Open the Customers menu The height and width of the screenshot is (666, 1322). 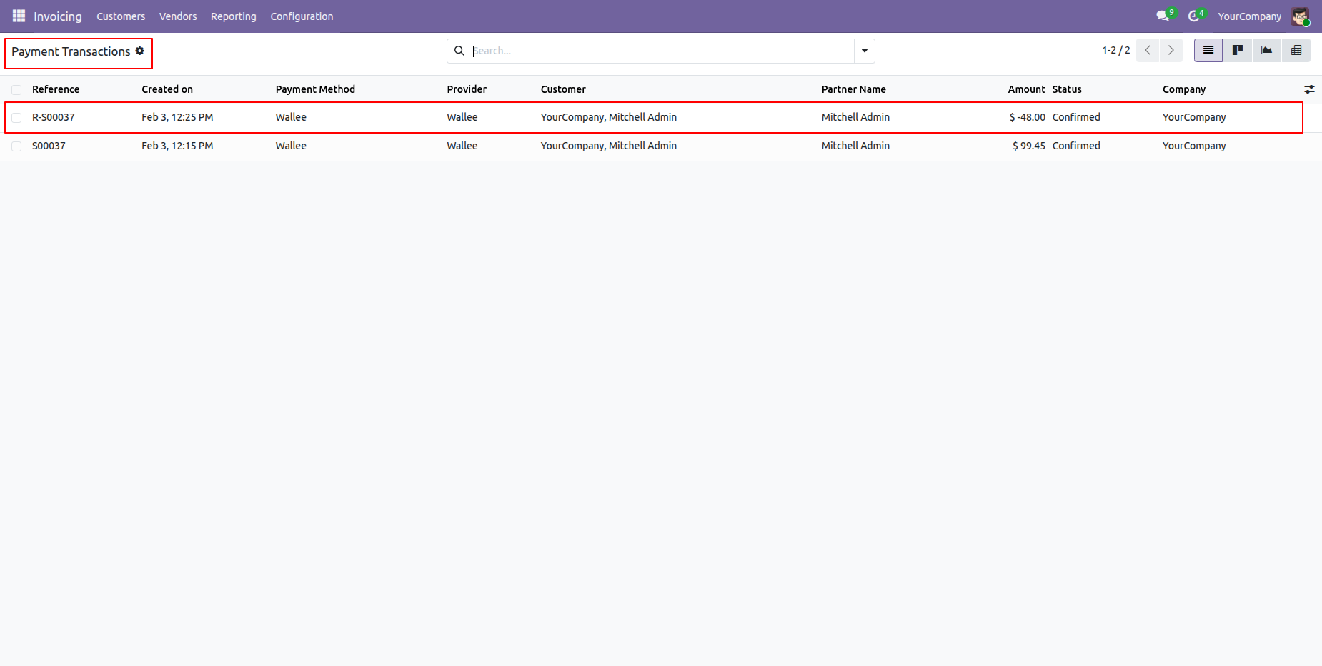(121, 16)
